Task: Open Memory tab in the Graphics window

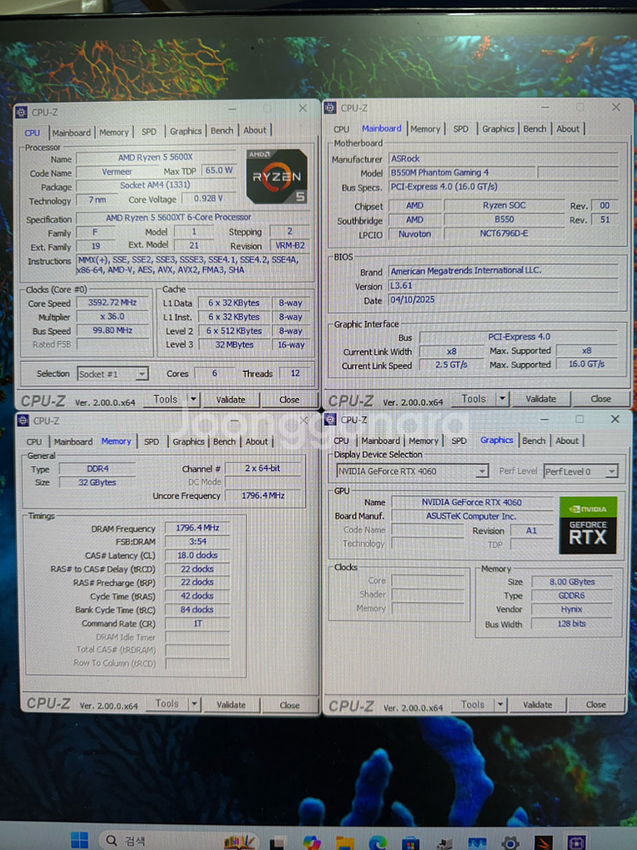Action: pyautogui.click(x=424, y=442)
